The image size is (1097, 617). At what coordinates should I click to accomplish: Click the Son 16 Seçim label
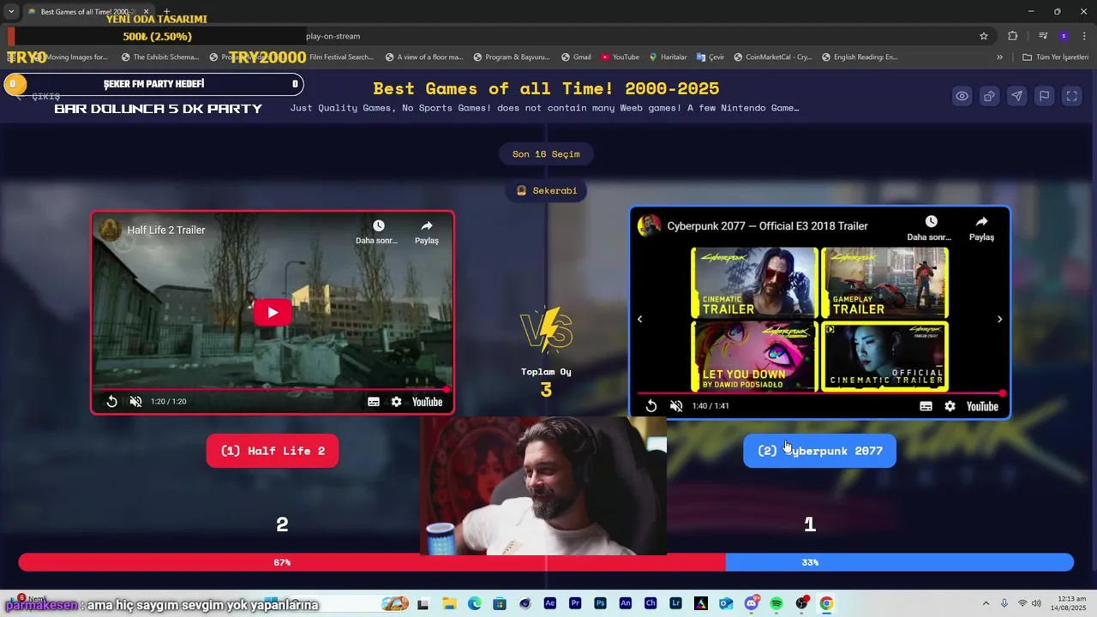(x=546, y=154)
